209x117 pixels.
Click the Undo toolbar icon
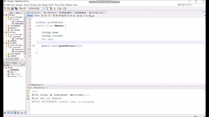tap(21, 8)
